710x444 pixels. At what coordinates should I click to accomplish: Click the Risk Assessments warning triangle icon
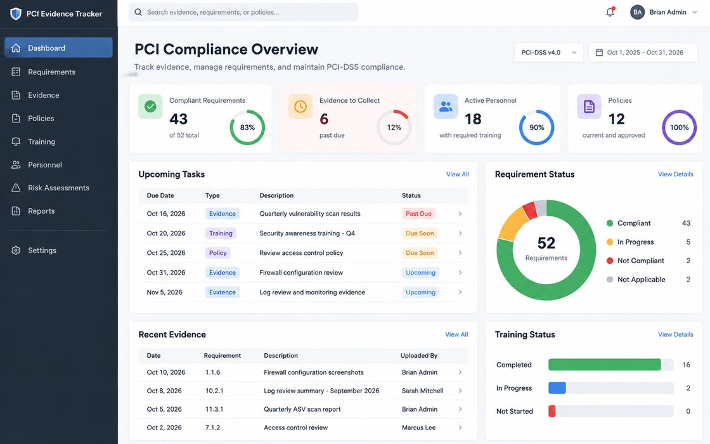click(x=16, y=188)
